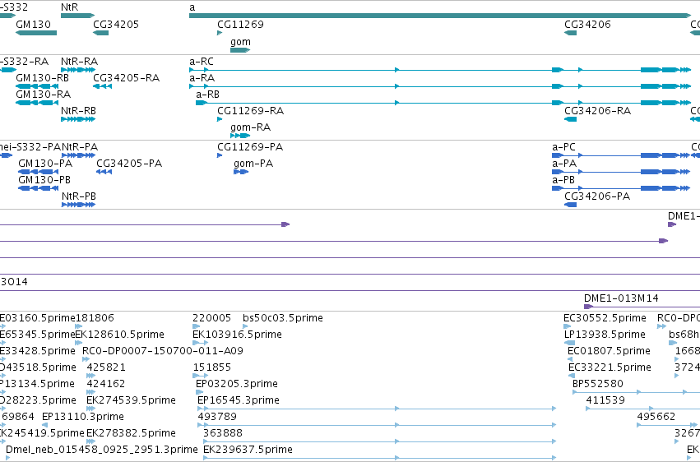This screenshot has width=700, height=462.
Task: Select the bs50c03.5prime EST
Action: pos(245,327)
